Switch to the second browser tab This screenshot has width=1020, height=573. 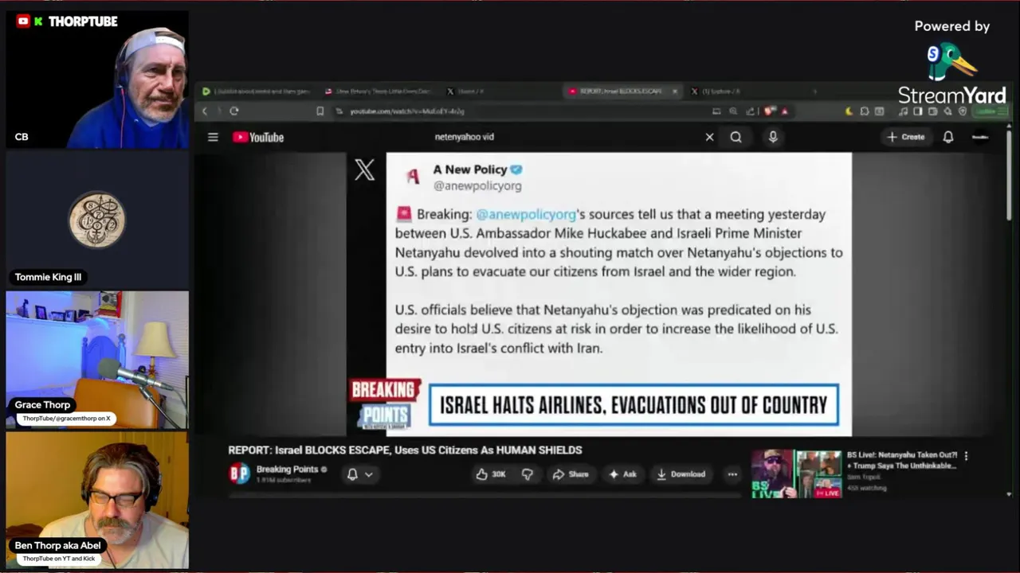click(379, 92)
